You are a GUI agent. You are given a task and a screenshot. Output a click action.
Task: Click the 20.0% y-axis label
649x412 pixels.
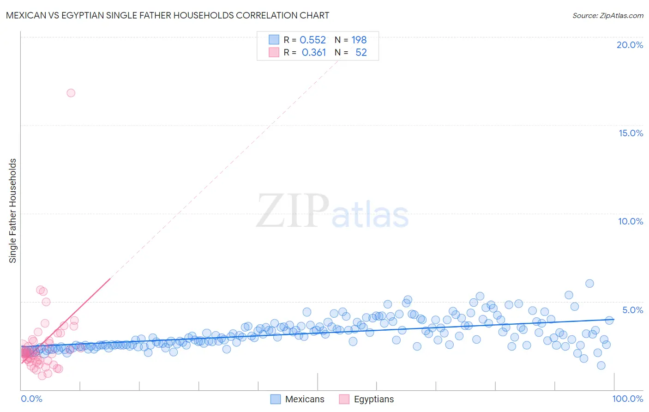coord(630,45)
